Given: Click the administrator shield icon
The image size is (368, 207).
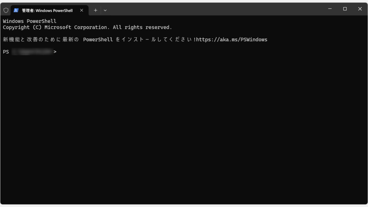Looking at the screenshot, I should click(x=6, y=10).
